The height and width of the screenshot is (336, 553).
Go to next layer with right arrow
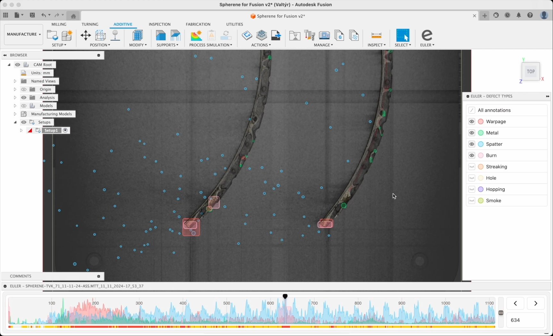point(535,303)
